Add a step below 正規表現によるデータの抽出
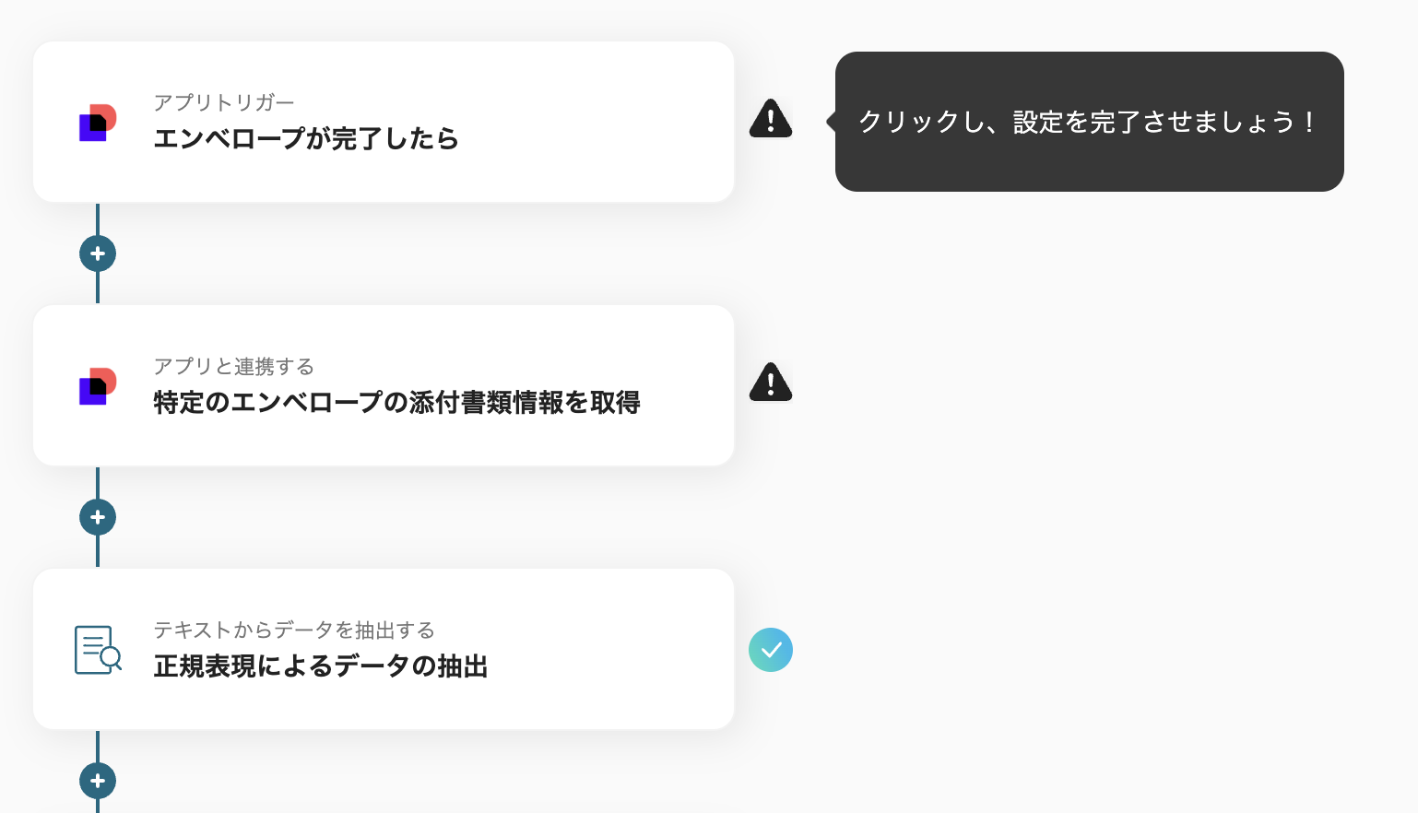 (98, 781)
